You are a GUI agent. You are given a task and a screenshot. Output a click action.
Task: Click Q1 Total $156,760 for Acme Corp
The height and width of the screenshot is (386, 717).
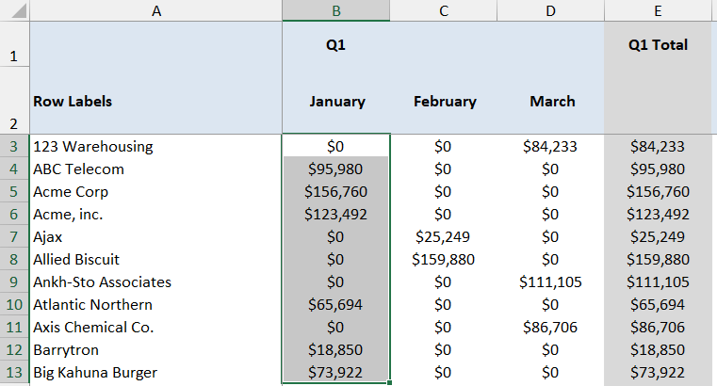(x=658, y=191)
